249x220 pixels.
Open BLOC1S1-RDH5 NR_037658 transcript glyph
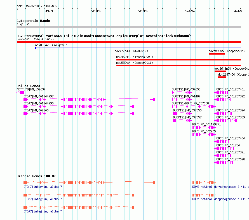coord(194,107)
